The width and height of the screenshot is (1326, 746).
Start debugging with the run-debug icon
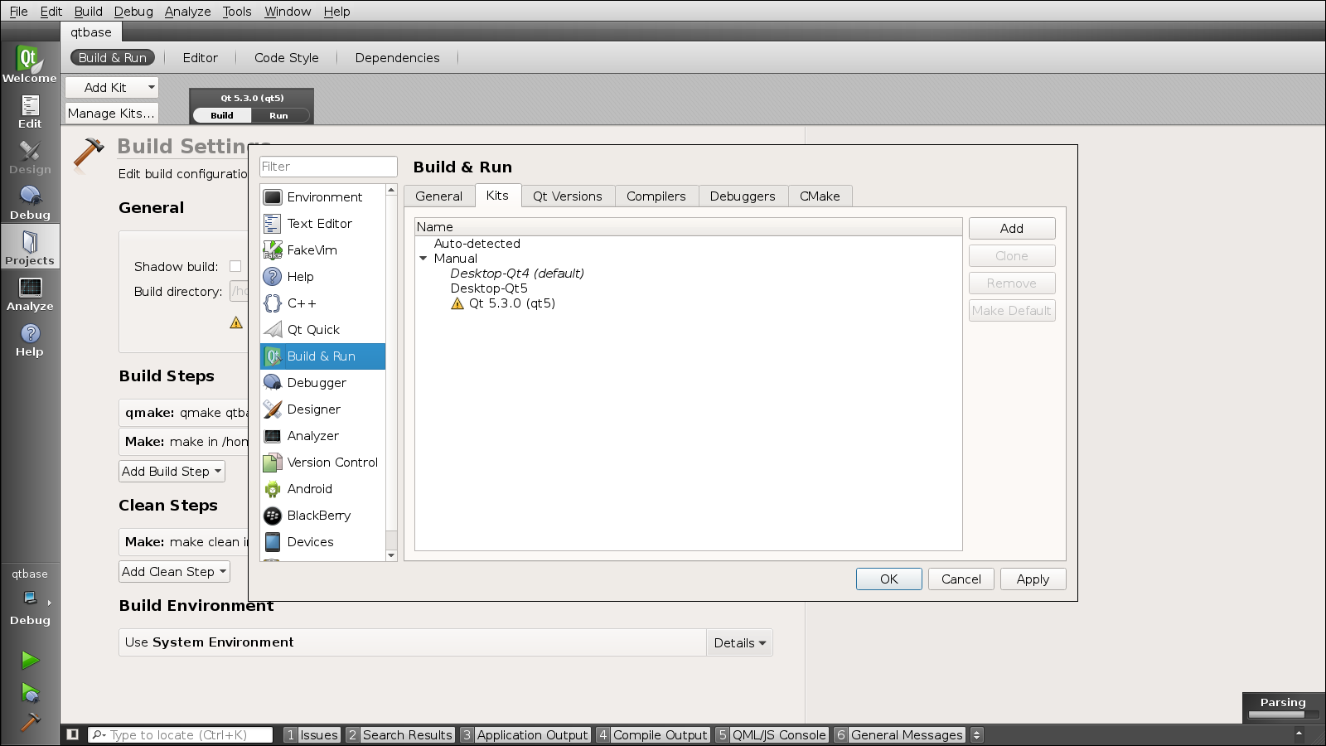[x=30, y=692]
